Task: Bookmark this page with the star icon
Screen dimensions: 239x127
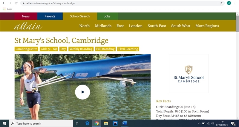Action: point(221,3)
